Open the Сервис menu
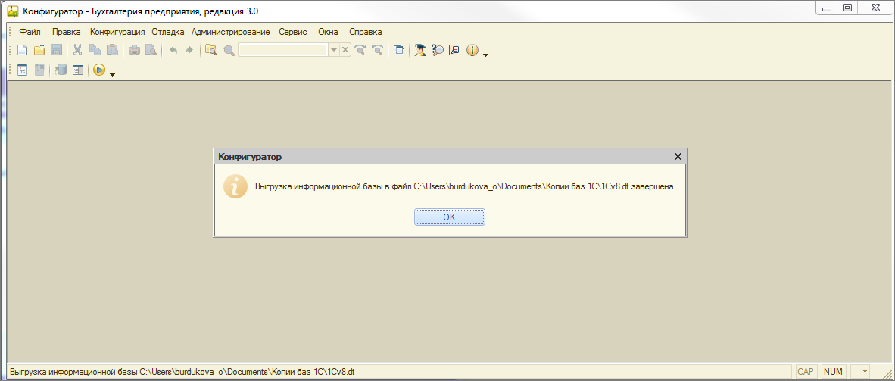895x381 pixels. pos(293,32)
